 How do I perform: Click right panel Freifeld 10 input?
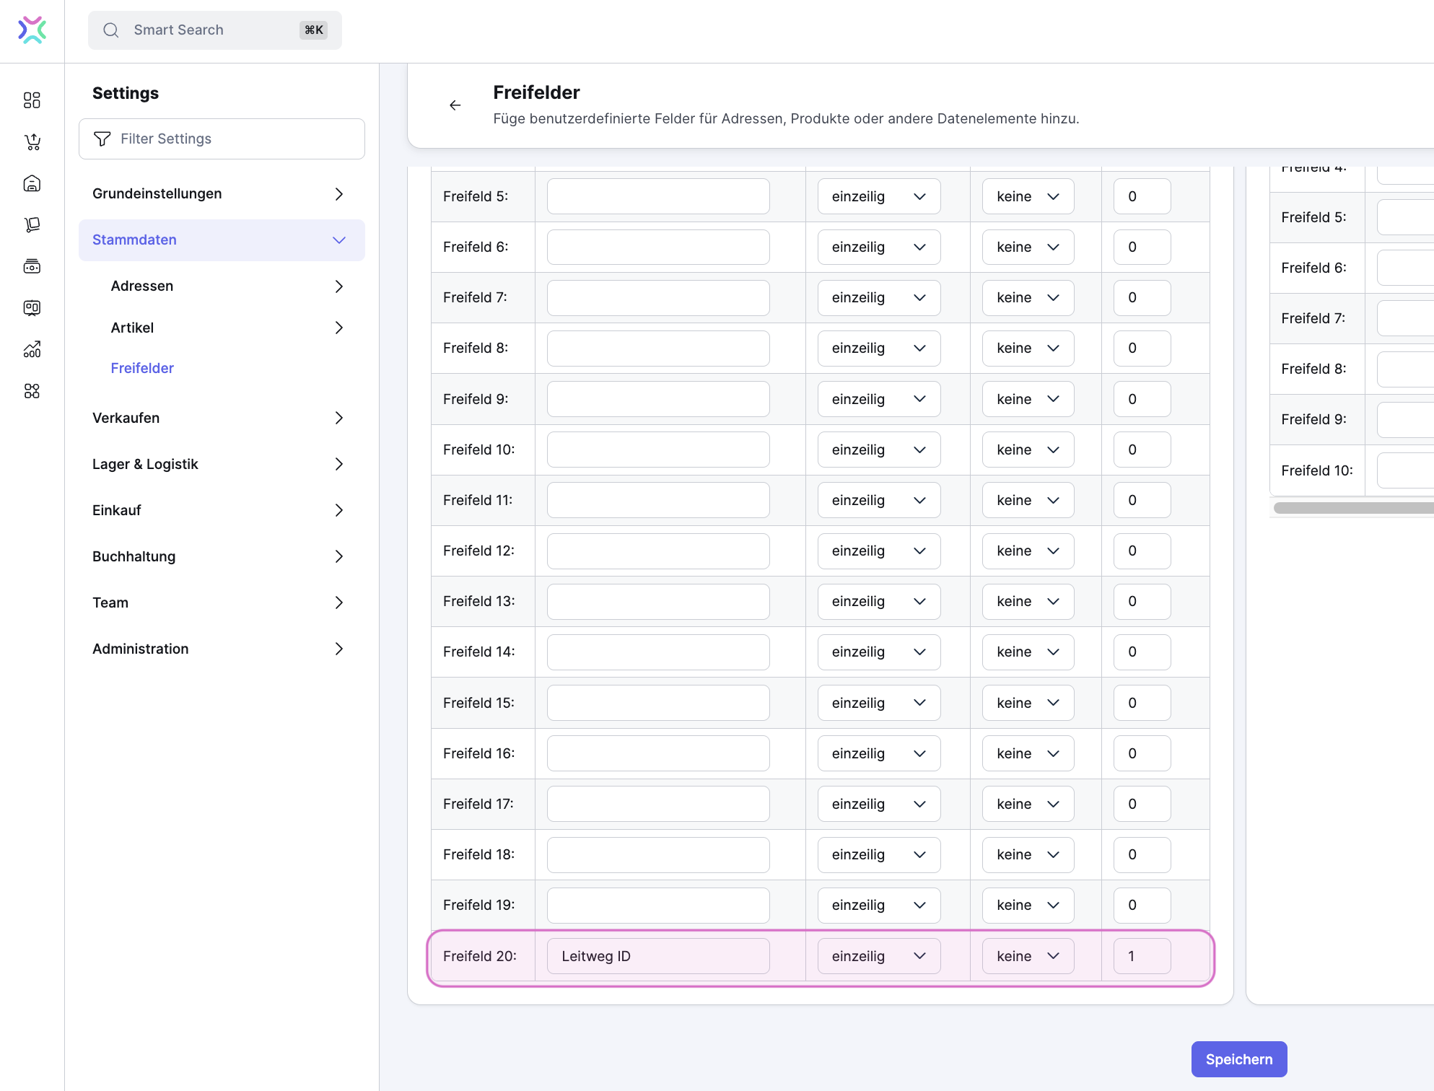(x=1405, y=470)
